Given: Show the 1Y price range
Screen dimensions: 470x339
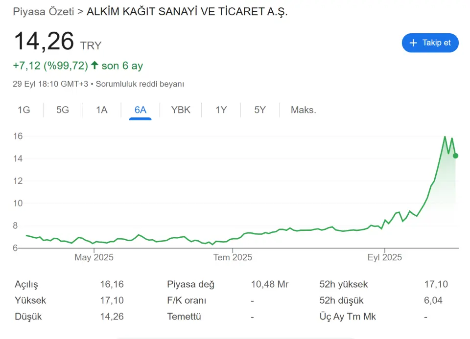Looking at the screenshot, I should [x=221, y=110].
